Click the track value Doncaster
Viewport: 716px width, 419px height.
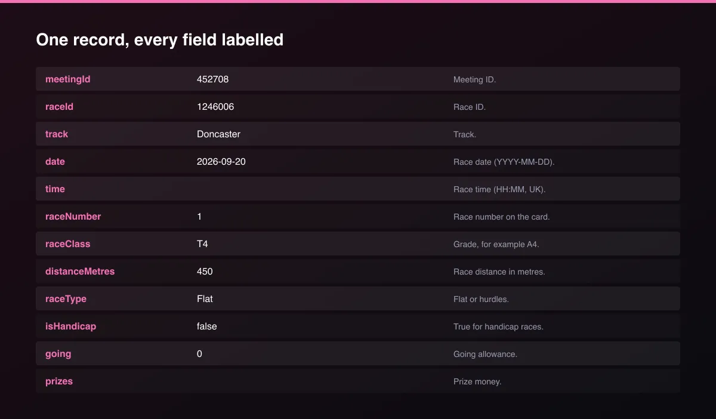click(x=218, y=134)
